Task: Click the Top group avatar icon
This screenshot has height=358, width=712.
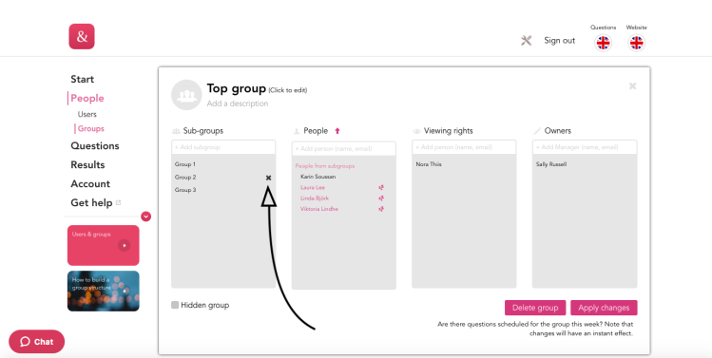Action: (x=186, y=95)
